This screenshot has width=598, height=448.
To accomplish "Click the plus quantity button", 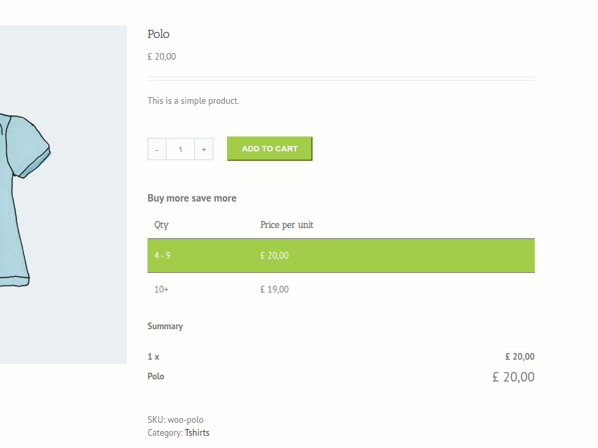I will pos(204,149).
